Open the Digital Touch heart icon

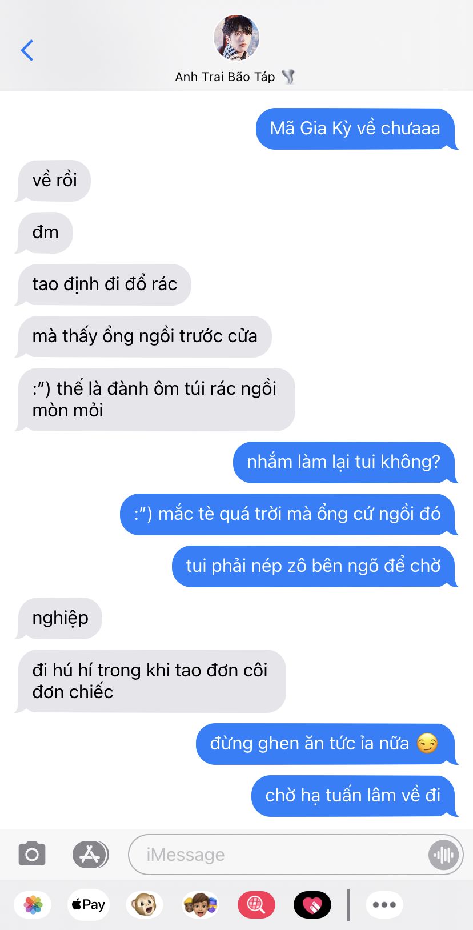pos(312,905)
